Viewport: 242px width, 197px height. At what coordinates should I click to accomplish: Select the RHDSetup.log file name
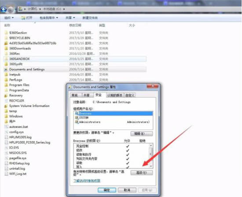[x=19, y=163]
